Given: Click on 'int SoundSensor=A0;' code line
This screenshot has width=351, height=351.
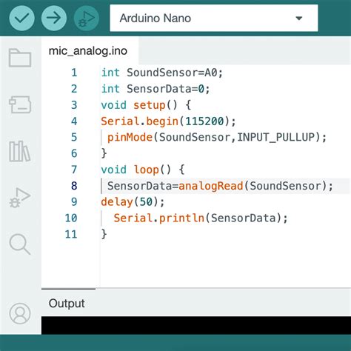Looking at the screenshot, I should coord(162,73).
